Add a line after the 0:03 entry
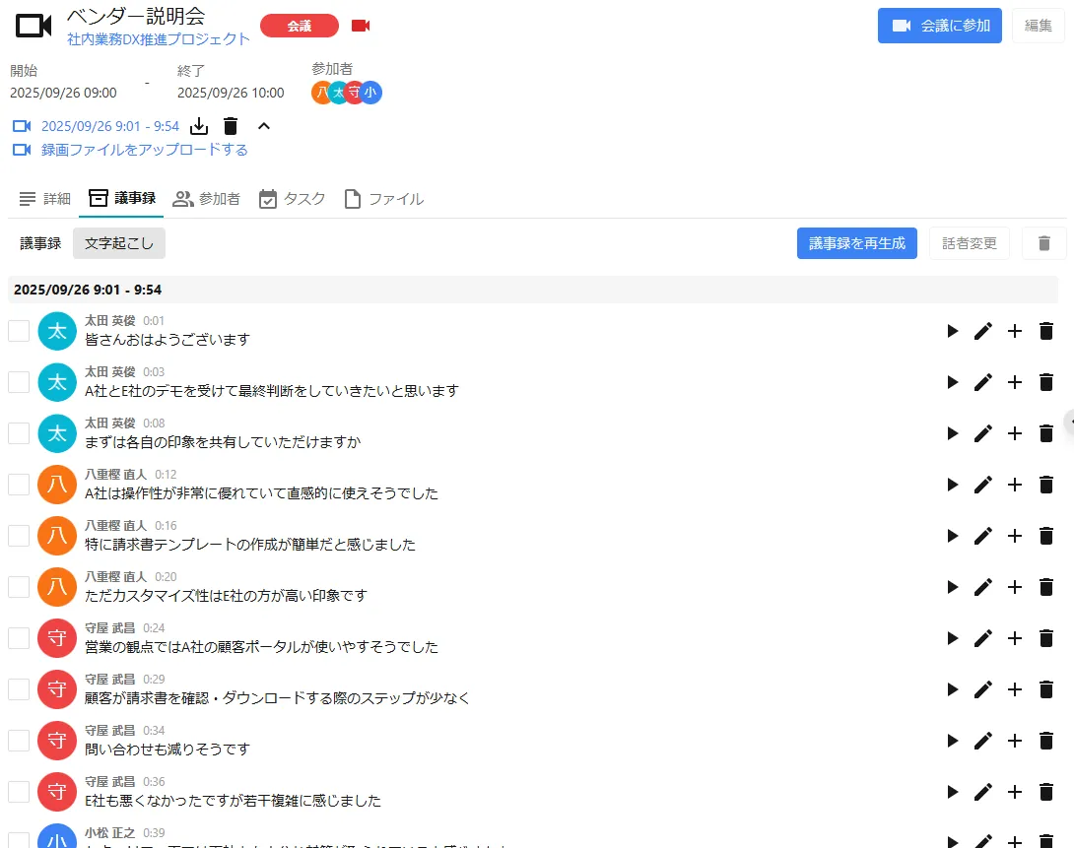This screenshot has width=1074, height=848. point(1015,382)
